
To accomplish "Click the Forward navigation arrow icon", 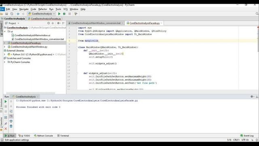I will pos(23,14).
